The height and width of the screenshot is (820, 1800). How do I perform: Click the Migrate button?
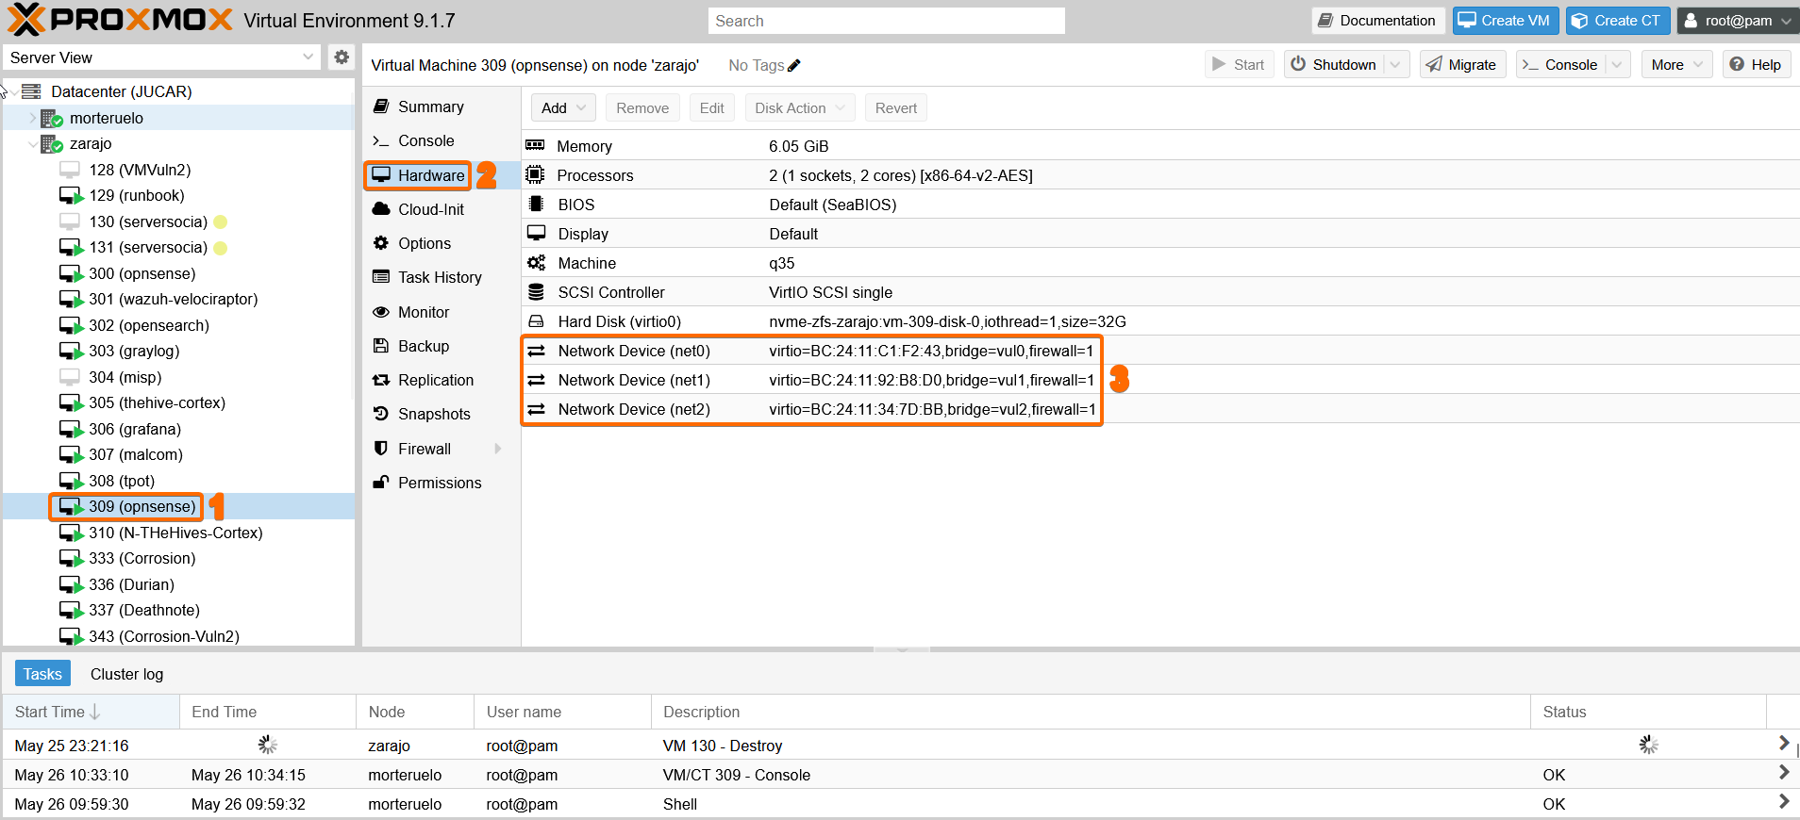1461,65
